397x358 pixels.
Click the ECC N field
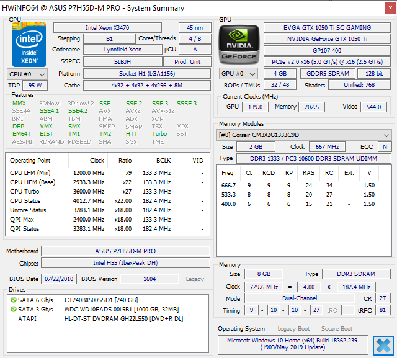(x=385, y=147)
